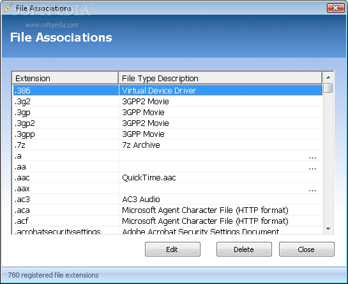Select the .3gpp extension row
Screen dimensions: 348x284
[168, 134]
